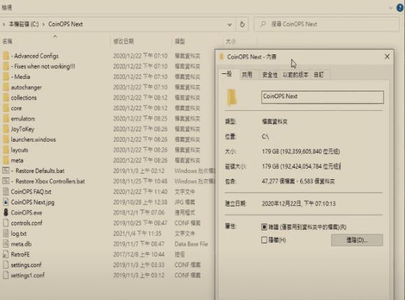Image resolution: width=405 pixels, height=300 pixels.
Task: Select the 'launchers.windows' folder name
Action: click(34, 140)
